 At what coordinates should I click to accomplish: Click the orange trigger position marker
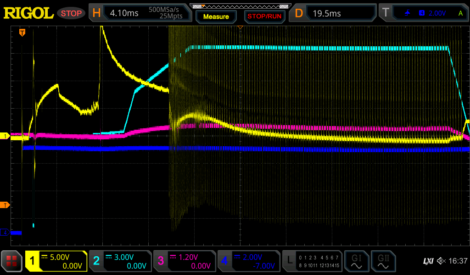(x=22, y=33)
